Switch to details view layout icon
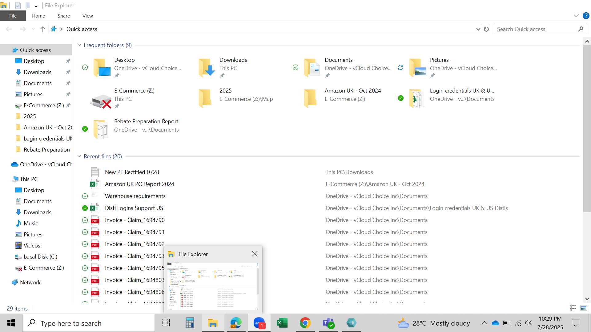591x332 pixels. click(573, 308)
